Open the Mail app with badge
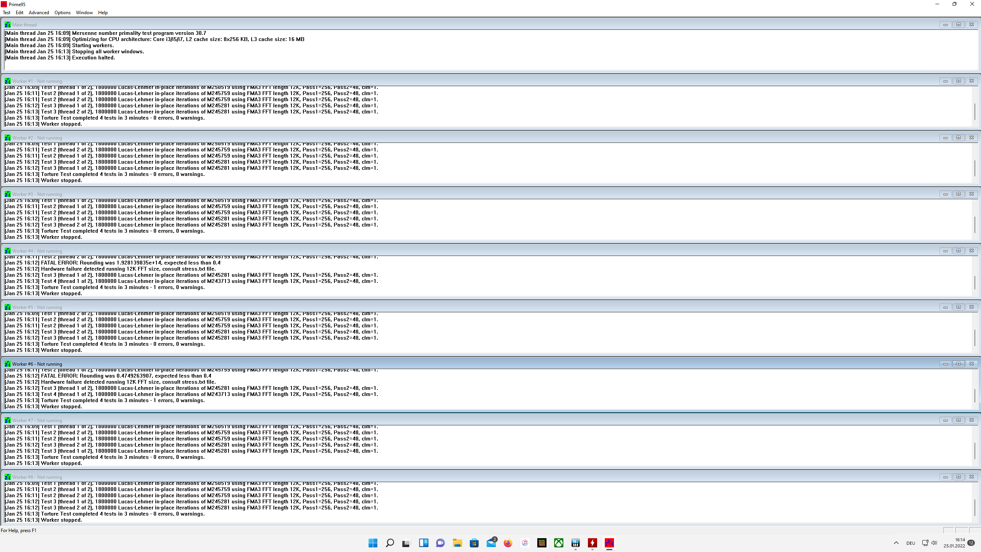 point(491,543)
